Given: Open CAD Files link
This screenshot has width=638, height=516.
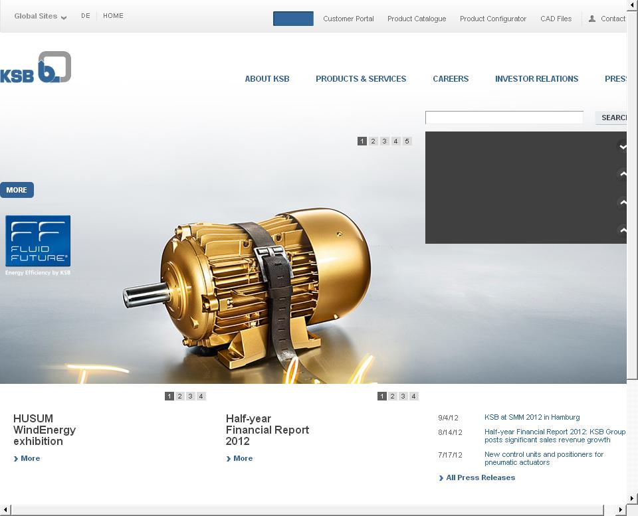Looking at the screenshot, I should pyautogui.click(x=556, y=19).
